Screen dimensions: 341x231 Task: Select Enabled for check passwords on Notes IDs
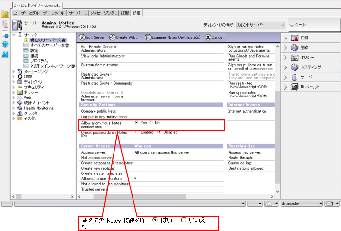(x=137, y=132)
